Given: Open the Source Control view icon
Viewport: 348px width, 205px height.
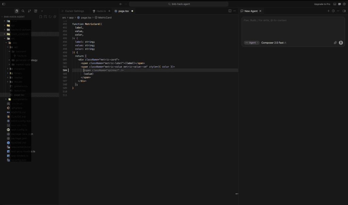Looking at the screenshot, I should pyautogui.click(x=29, y=11).
